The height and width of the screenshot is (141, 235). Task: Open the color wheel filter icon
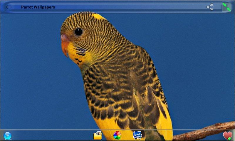pyautogui.click(x=117, y=135)
